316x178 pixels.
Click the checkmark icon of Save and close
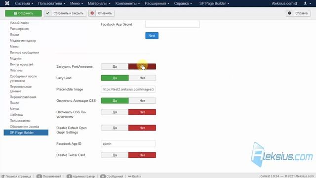[47, 13]
